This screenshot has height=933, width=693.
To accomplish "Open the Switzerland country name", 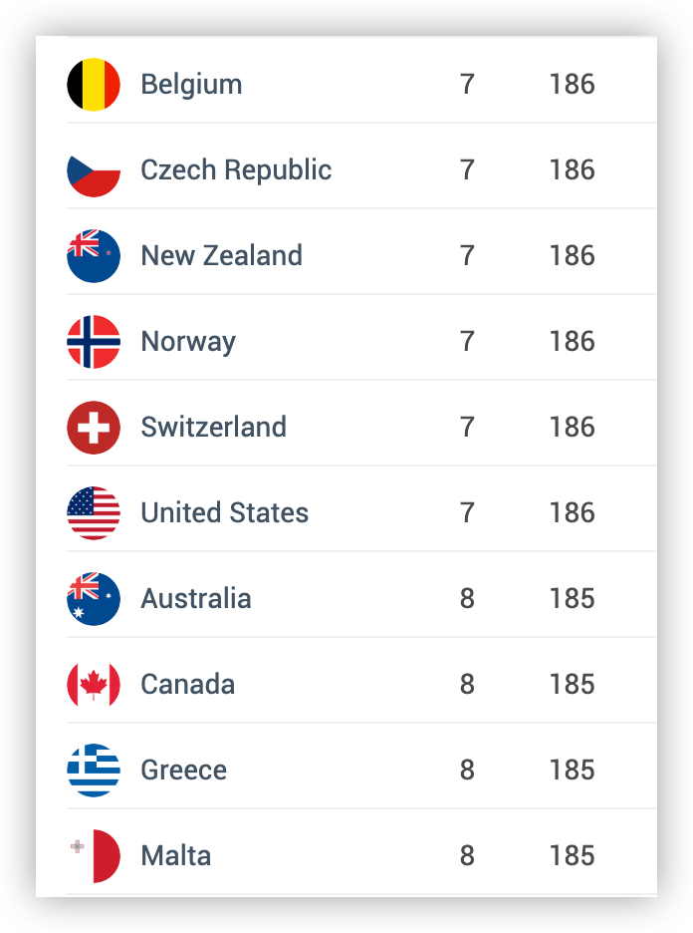I will (214, 428).
